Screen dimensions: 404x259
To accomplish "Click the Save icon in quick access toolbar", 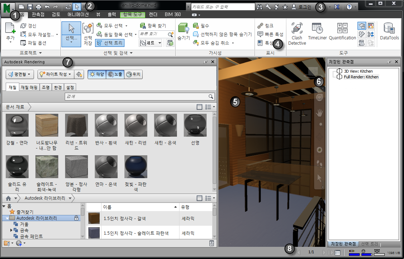I will coord(30,7).
